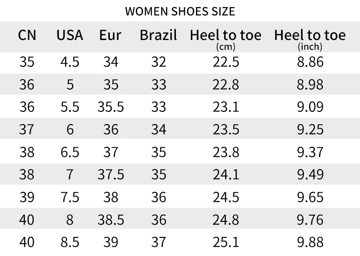The height and width of the screenshot is (256, 360).
Task: Select the CN column header
Action: (27, 35)
